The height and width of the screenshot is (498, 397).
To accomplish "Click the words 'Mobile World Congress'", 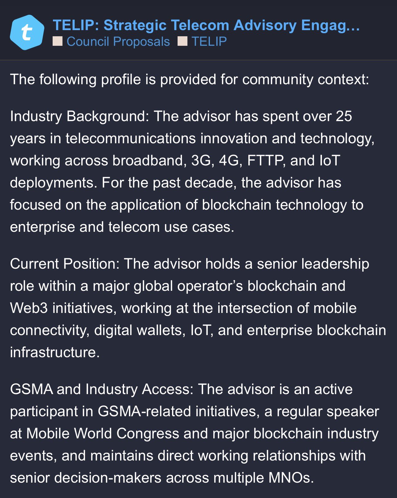I will (x=103, y=433).
